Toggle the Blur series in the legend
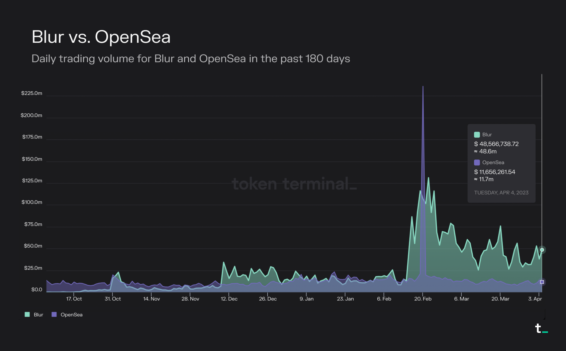Screen dimensions: 566x351 pos(34,315)
